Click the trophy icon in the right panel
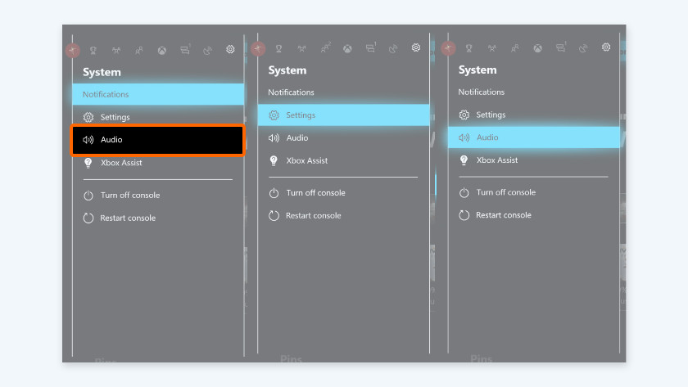The width and height of the screenshot is (688, 387). coord(470,47)
